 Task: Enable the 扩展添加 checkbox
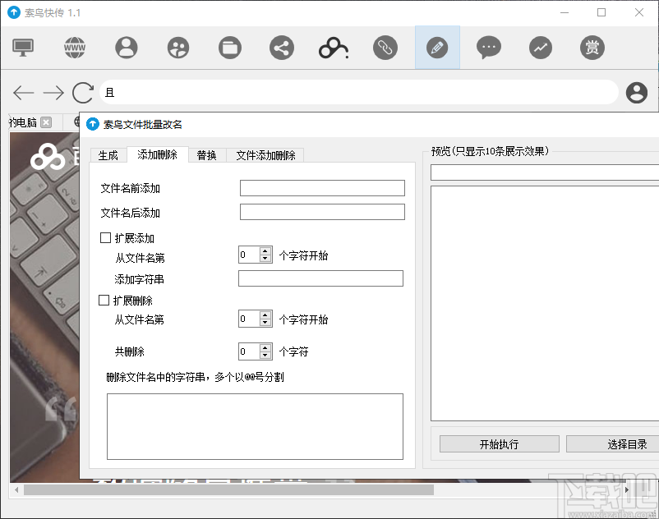click(x=105, y=237)
